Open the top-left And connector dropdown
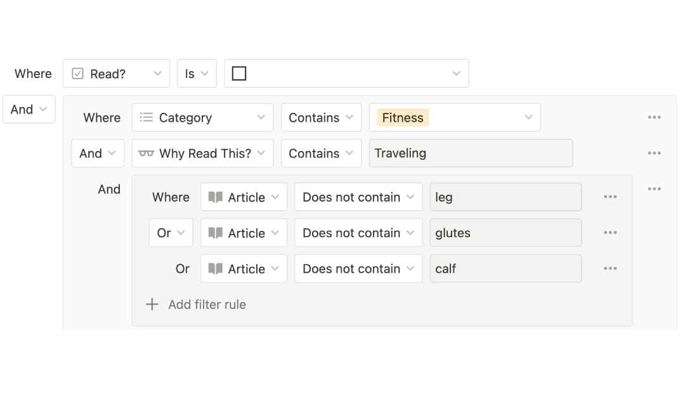Viewport: 685px width, 411px height. point(29,109)
